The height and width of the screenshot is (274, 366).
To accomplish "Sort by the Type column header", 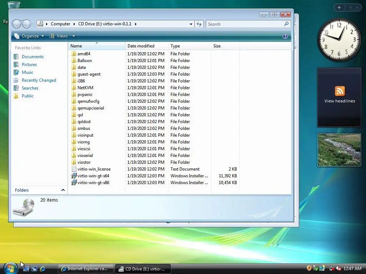I will click(189, 46).
